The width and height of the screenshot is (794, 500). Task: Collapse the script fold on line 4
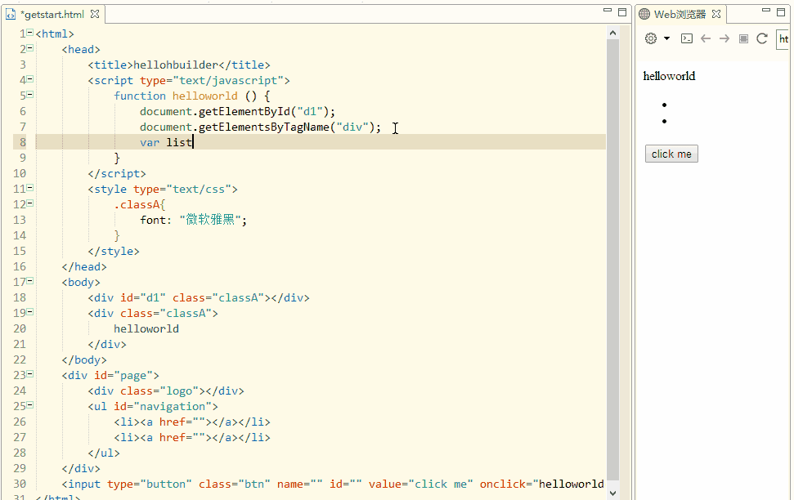[x=30, y=79]
